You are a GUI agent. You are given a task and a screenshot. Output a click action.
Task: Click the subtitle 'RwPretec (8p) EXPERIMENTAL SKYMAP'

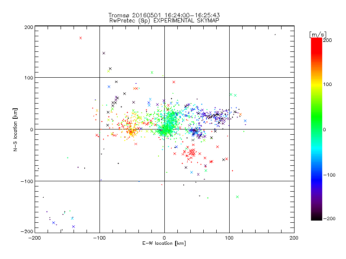point(164,21)
